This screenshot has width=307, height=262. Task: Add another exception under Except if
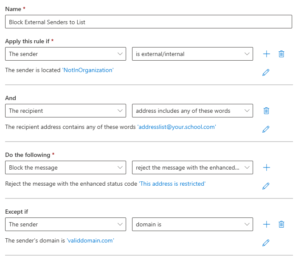(x=267, y=224)
